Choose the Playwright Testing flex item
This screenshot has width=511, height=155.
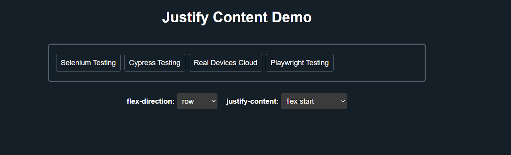300,63
